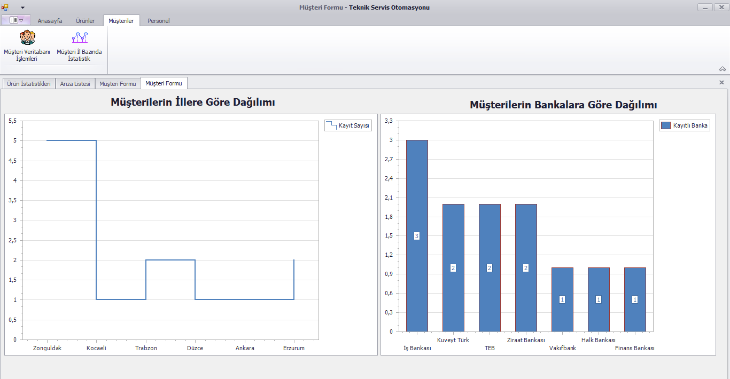Click the Kuveyt Türk bar
The image size is (730, 379).
(453, 267)
